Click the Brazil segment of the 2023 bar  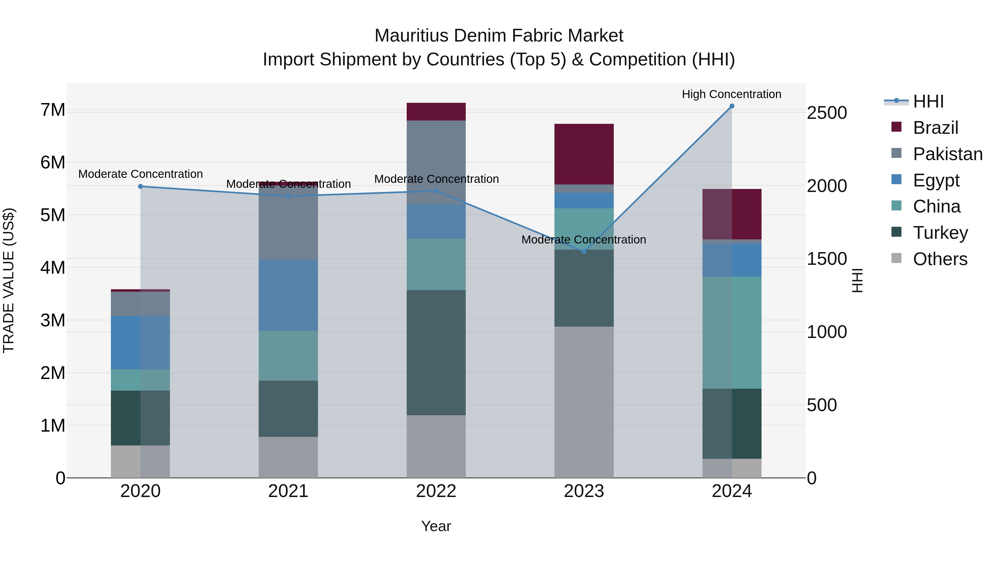[x=584, y=154]
